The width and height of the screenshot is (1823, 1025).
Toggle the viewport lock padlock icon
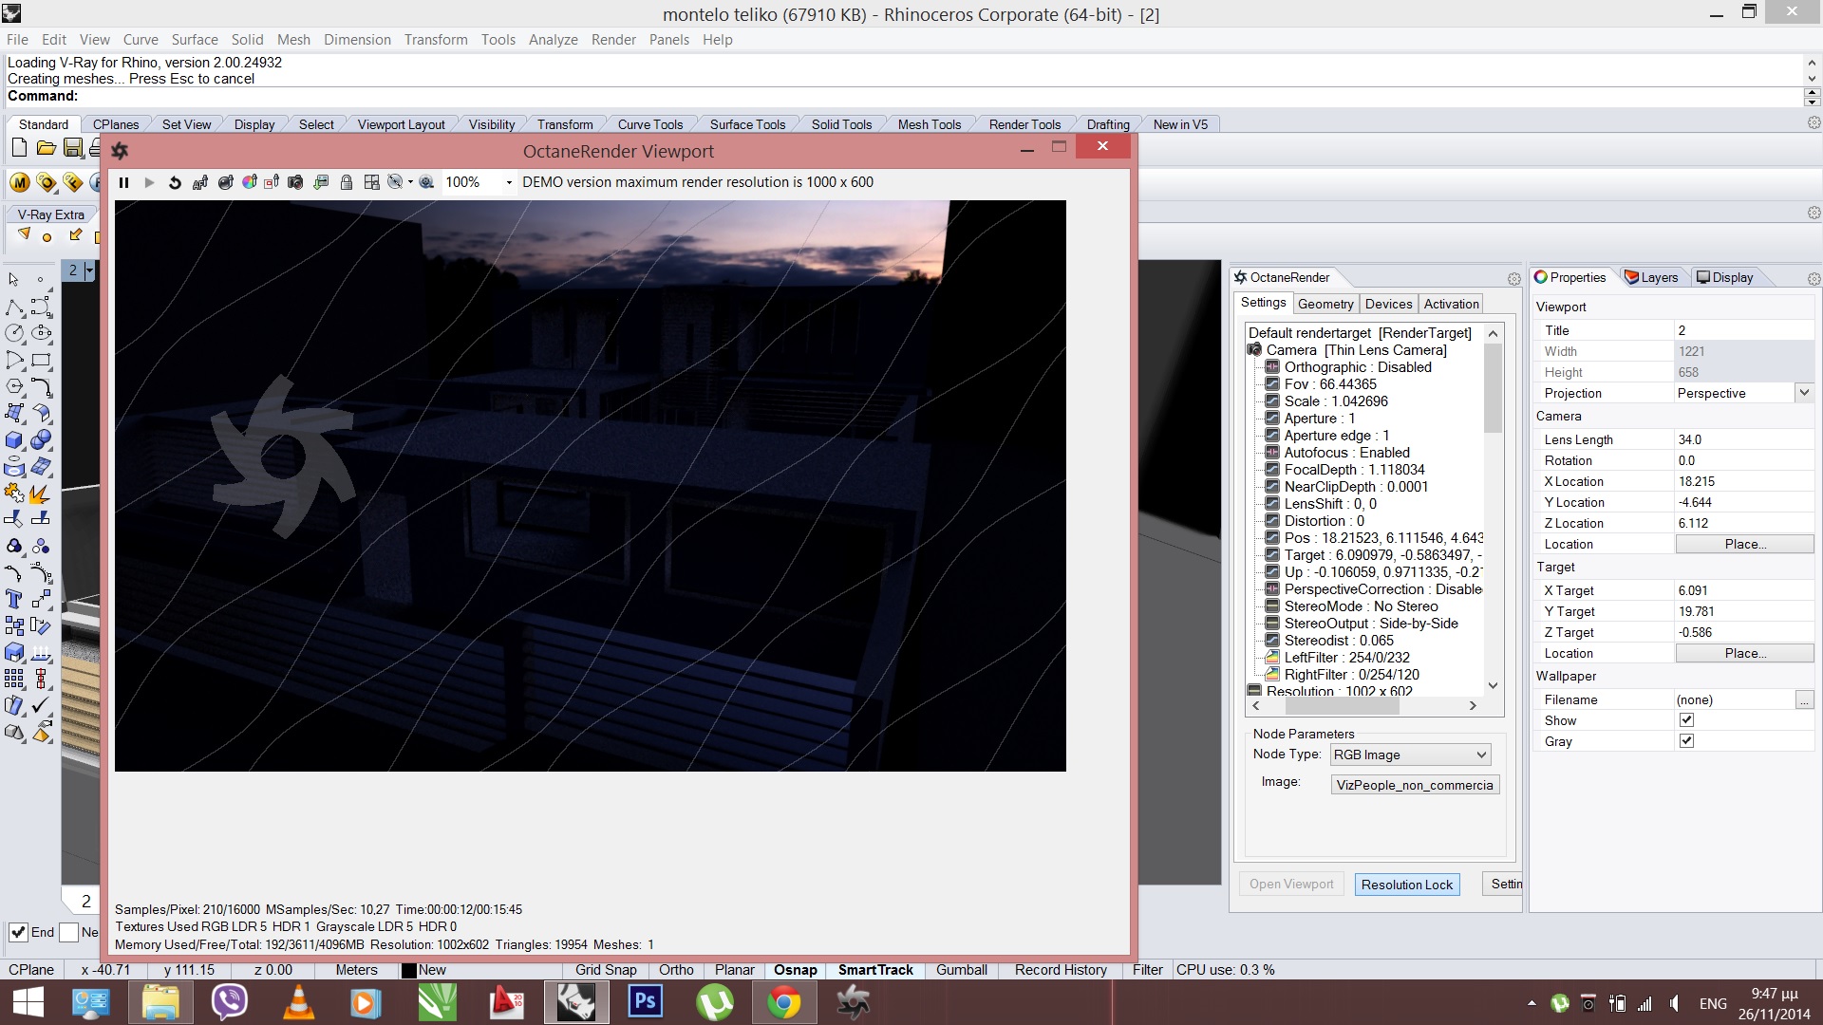coord(347,182)
